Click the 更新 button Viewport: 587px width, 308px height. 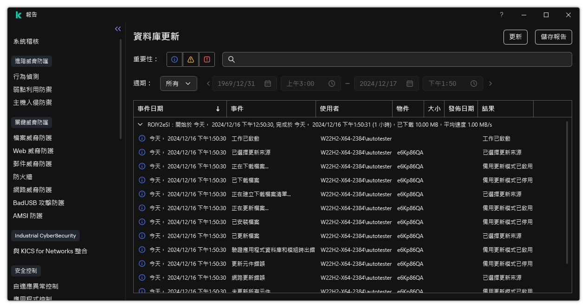click(515, 37)
